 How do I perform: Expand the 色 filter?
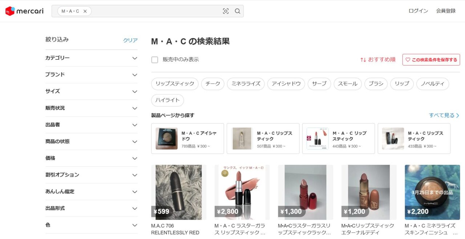92,225
